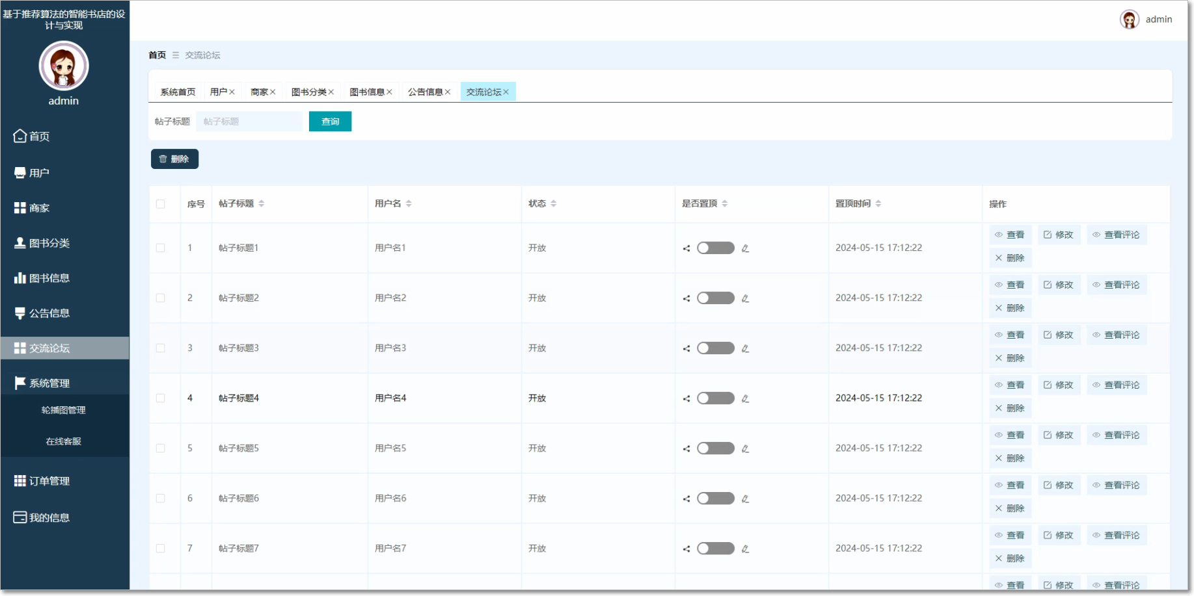Toggle 是否置顶 switch for 帖子标题3
This screenshot has height=596, width=1194.
(x=716, y=348)
